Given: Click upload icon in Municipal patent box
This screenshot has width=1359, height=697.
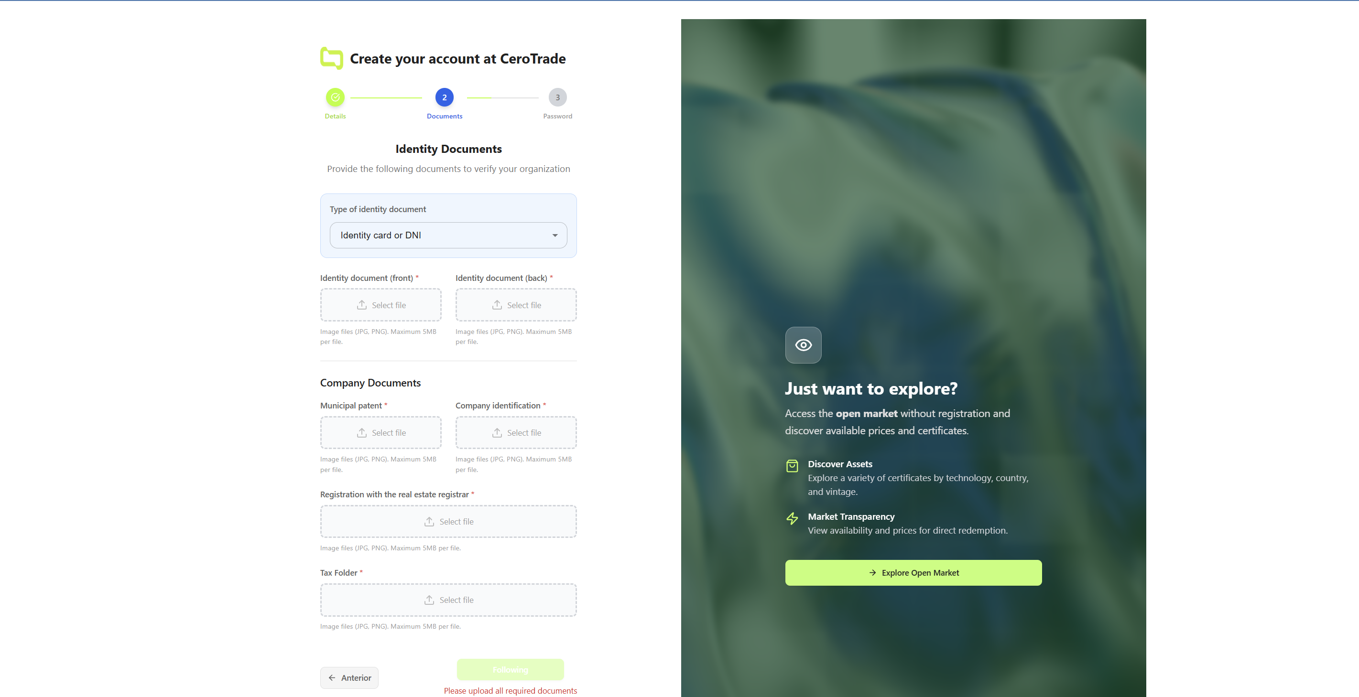Looking at the screenshot, I should tap(362, 432).
